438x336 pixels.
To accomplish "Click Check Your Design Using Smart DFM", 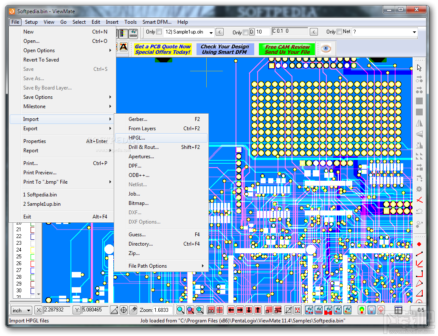I will 225,49.
